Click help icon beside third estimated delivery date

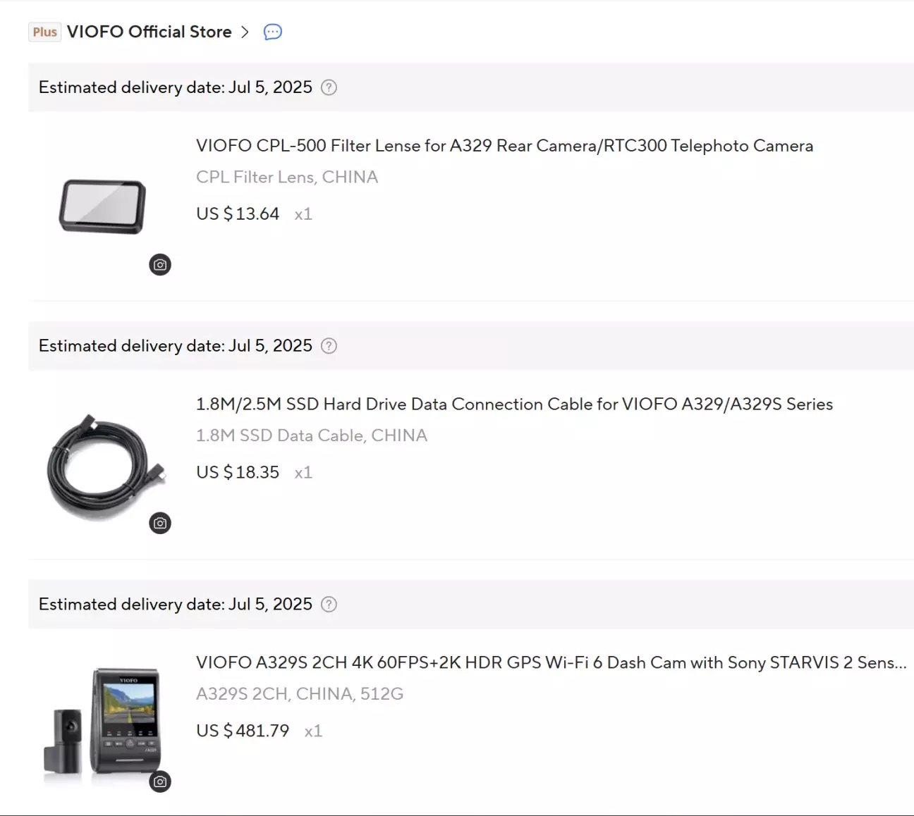(329, 605)
